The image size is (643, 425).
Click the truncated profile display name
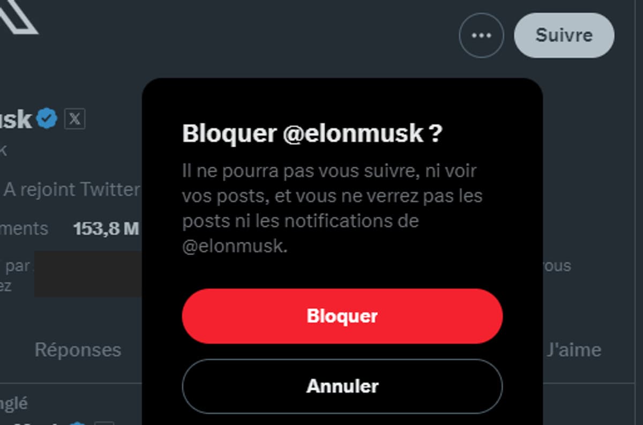(16, 119)
